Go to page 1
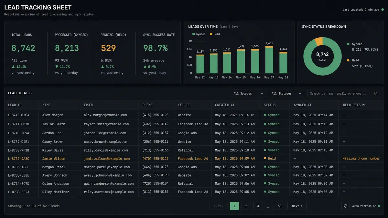Viewport: 388px width, 218px height. click(234, 206)
